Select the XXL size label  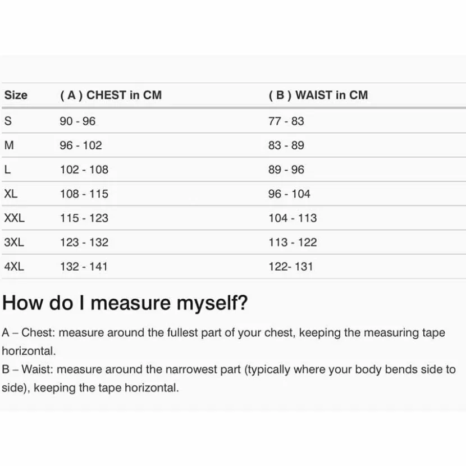click(x=14, y=218)
